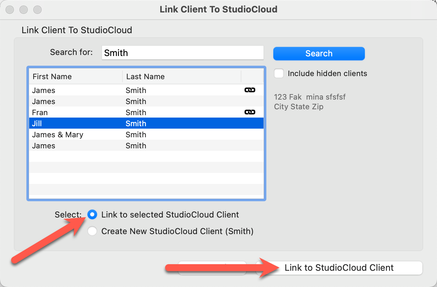Click the link icon in the first James Smith row
Screen dimensions: 437x287
click(250, 90)
